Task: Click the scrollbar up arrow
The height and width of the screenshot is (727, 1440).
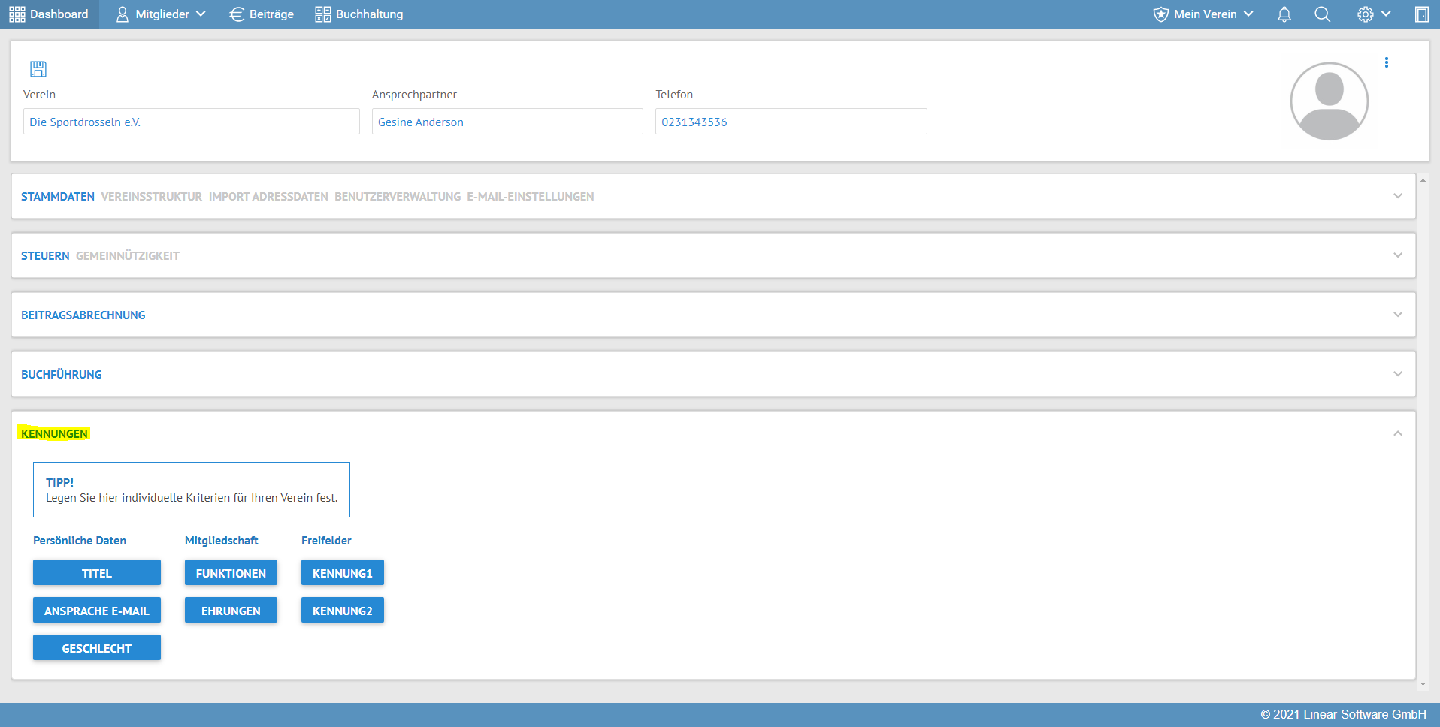Action: [x=1423, y=181]
